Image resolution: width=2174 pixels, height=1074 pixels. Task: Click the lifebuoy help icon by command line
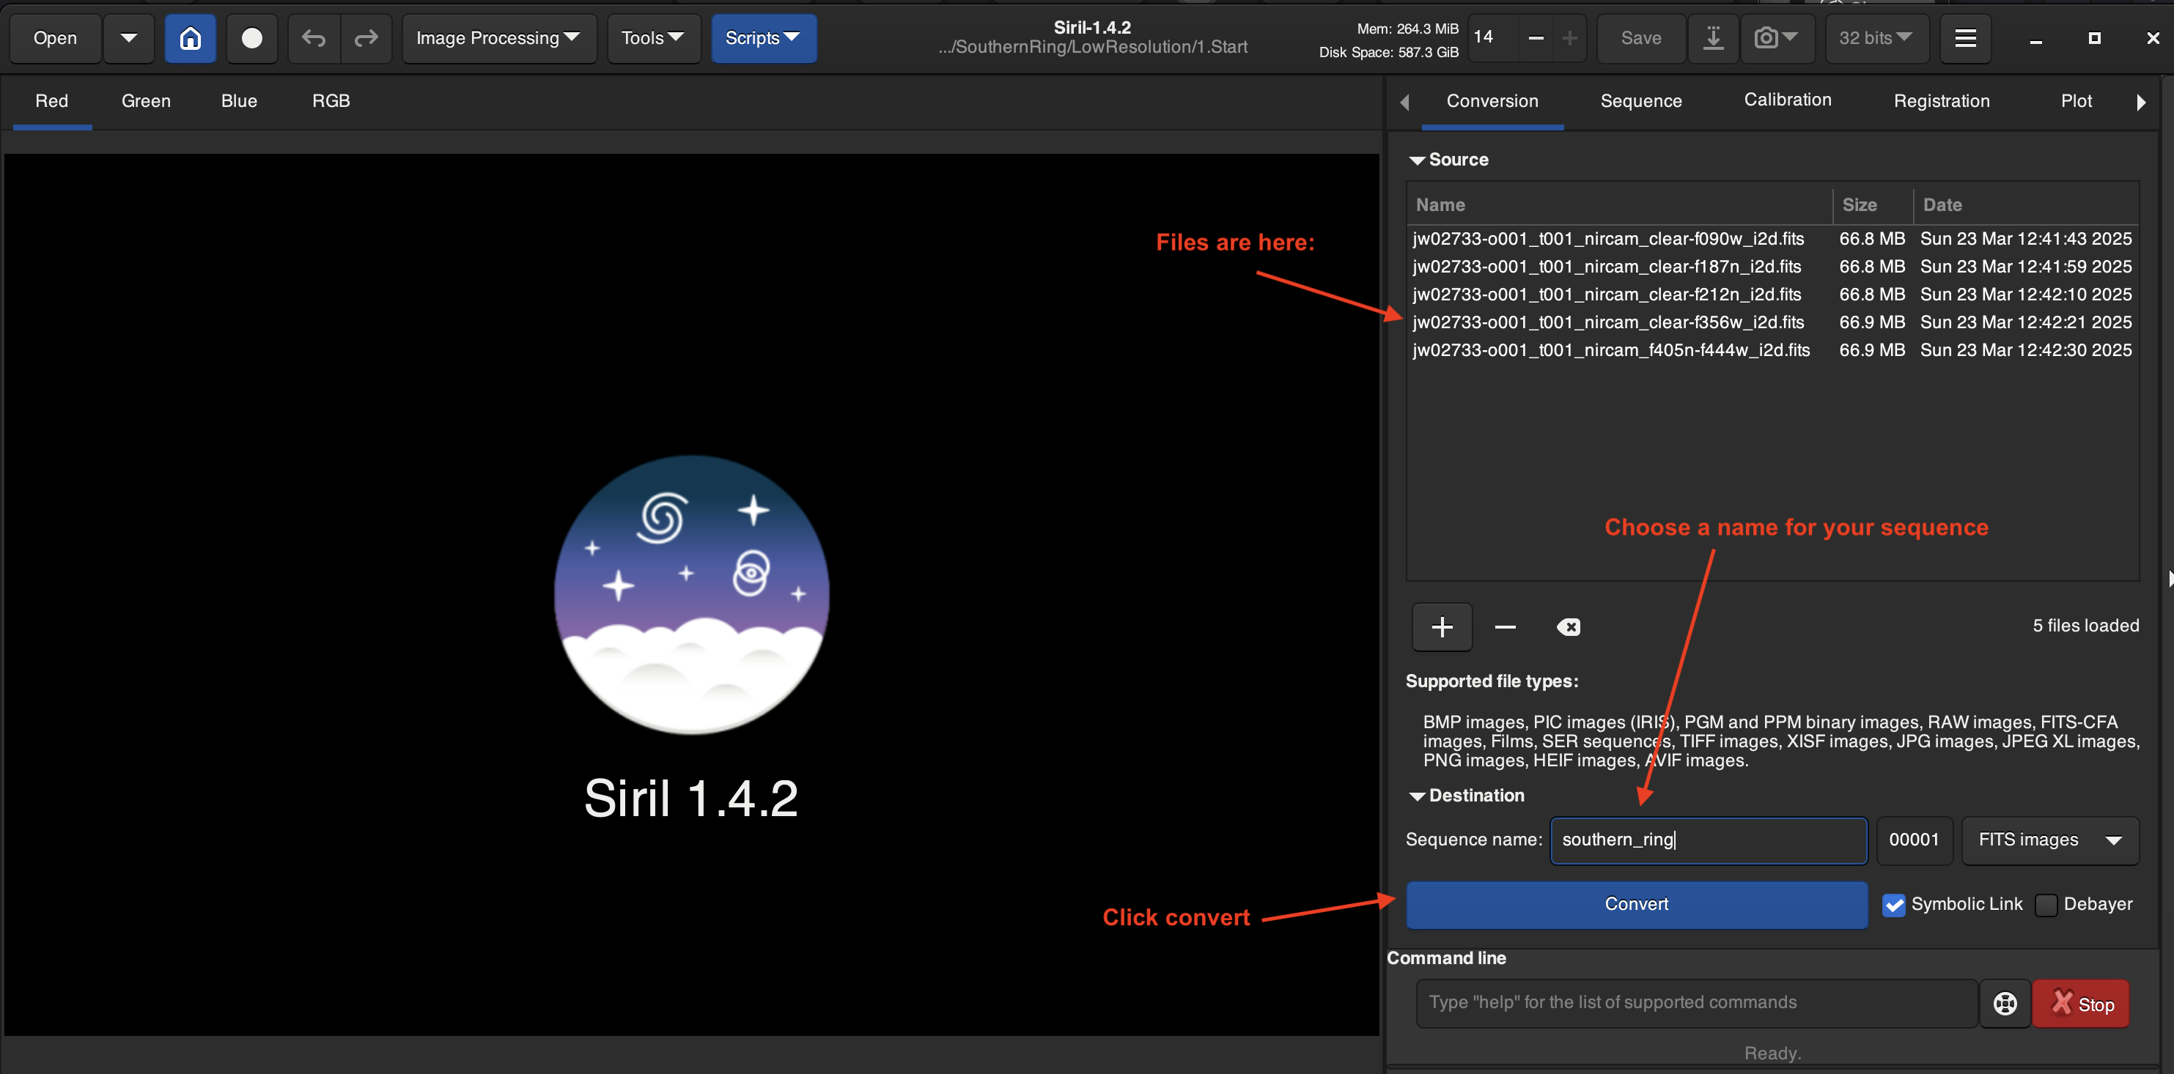(x=2005, y=1003)
